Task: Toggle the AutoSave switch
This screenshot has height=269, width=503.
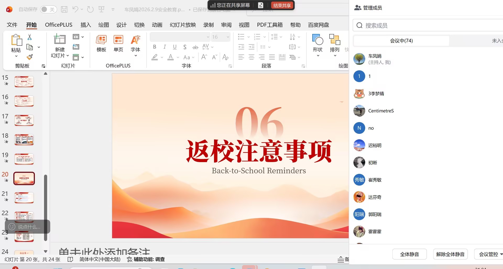Action: [48, 9]
